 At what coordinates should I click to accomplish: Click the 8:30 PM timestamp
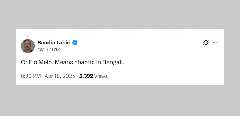click(30, 76)
